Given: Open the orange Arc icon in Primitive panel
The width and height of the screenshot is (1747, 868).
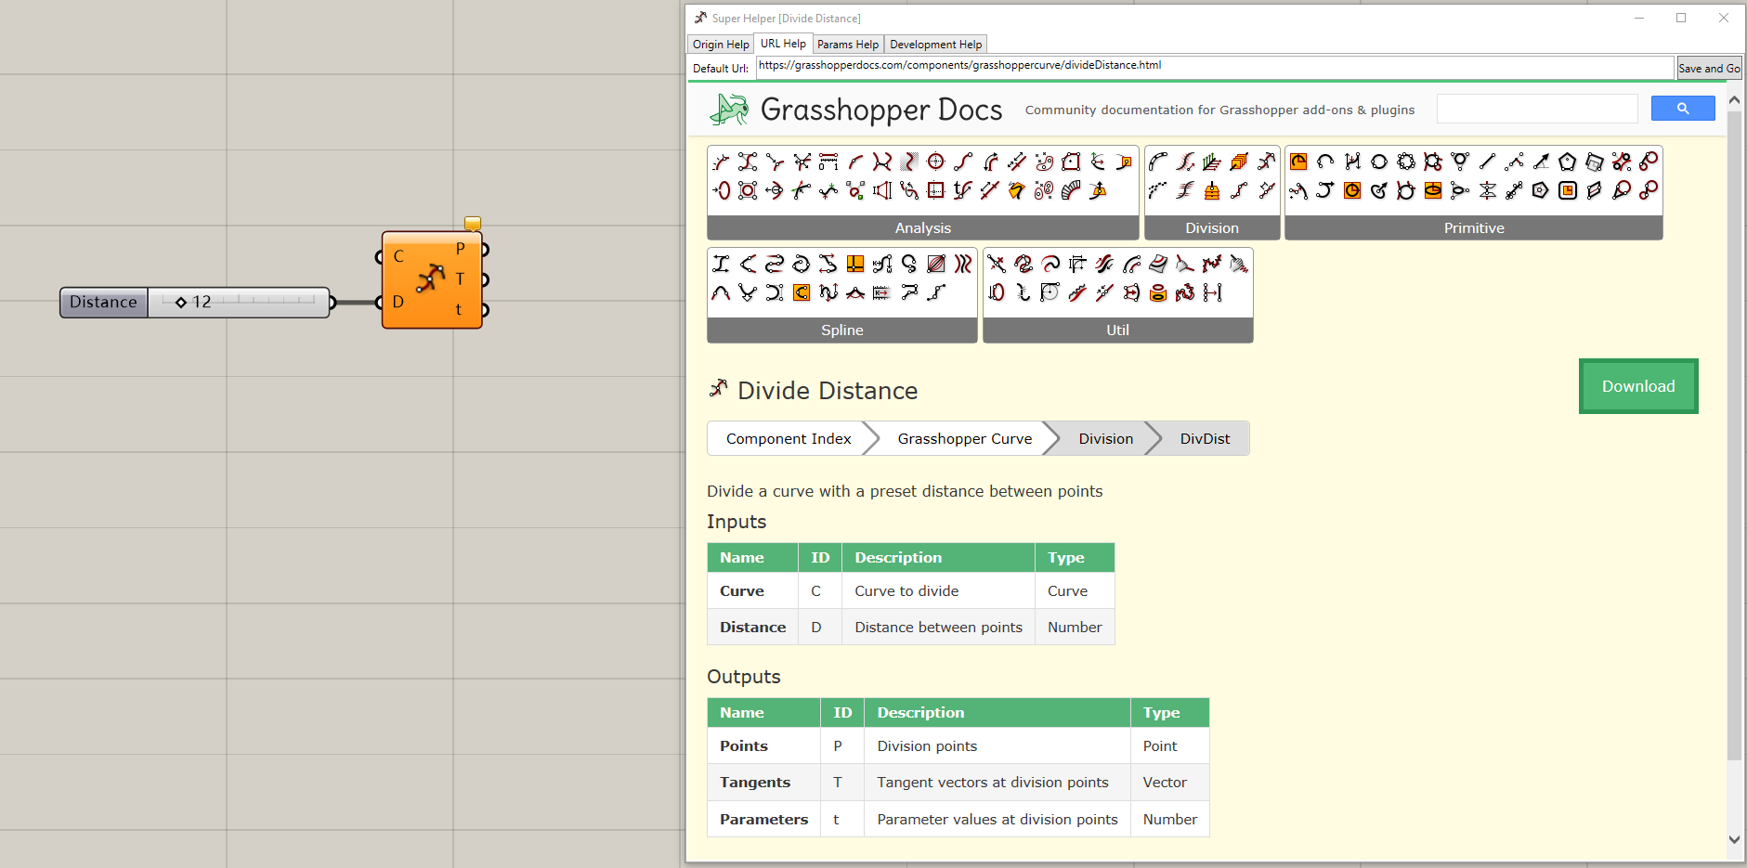Looking at the screenshot, I should [1298, 162].
